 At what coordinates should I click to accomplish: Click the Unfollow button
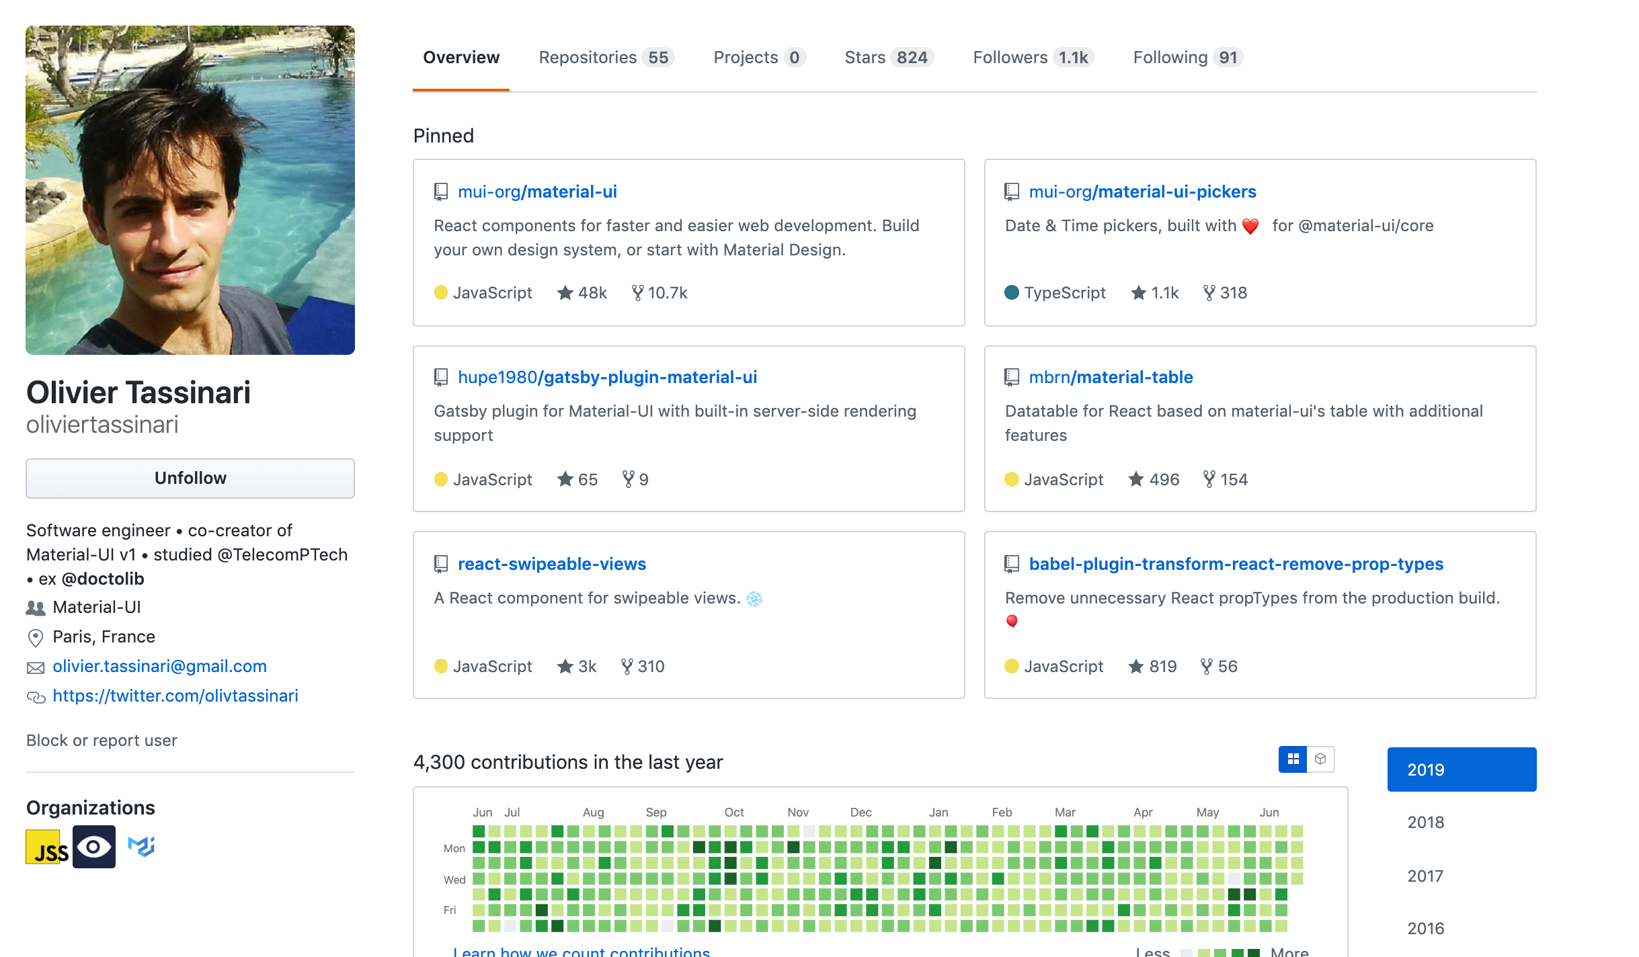pyautogui.click(x=190, y=478)
